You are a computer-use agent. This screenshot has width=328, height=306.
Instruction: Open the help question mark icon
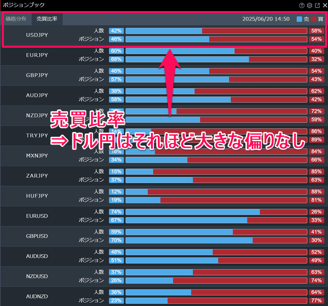click(x=301, y=5)
